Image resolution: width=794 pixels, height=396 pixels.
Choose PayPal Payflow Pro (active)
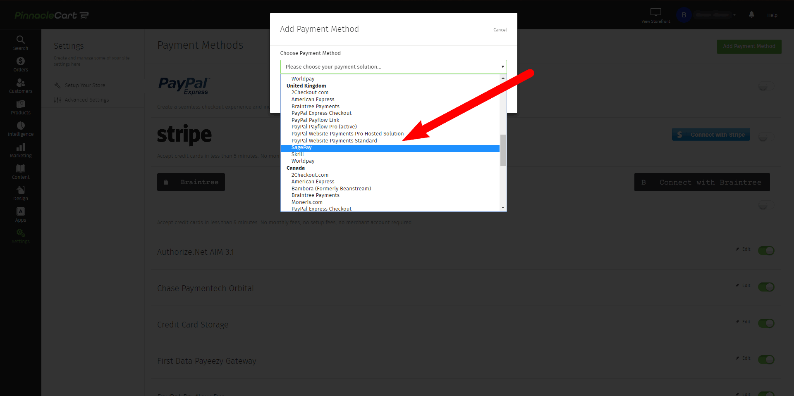390,127
